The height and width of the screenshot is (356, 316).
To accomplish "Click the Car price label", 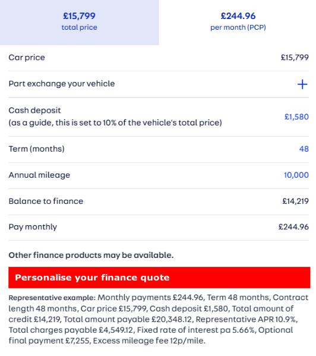I will [27, 58].
